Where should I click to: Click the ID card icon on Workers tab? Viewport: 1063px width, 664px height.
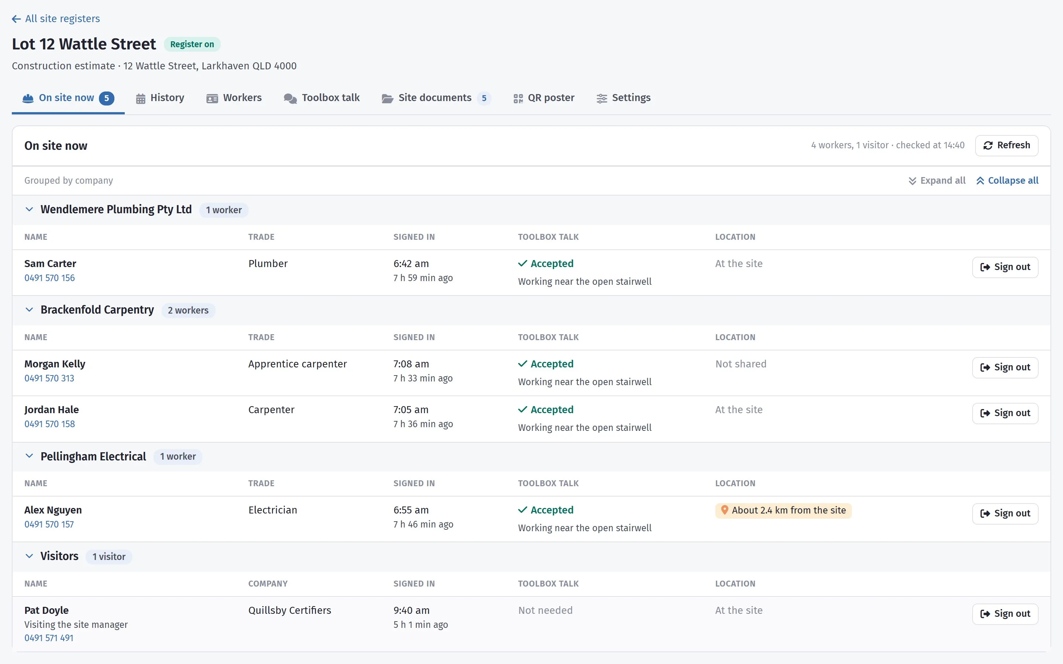[x=212, y=98]
